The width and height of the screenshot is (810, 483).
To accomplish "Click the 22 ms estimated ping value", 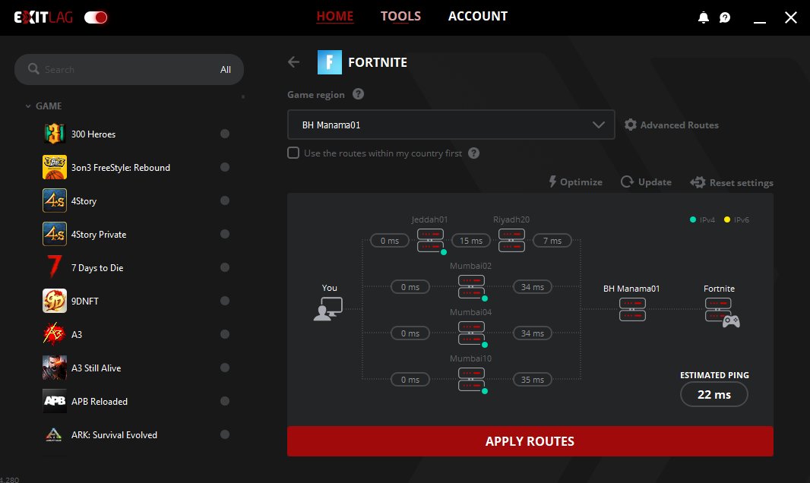I will (x=714, y=395).
